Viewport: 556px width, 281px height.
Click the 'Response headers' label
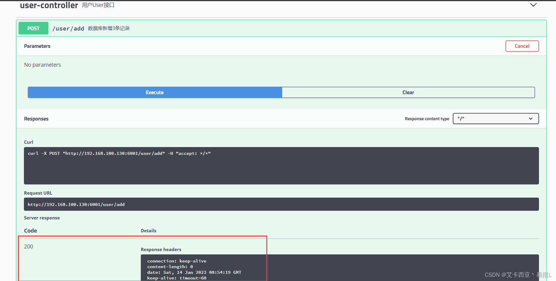point(161,250)
